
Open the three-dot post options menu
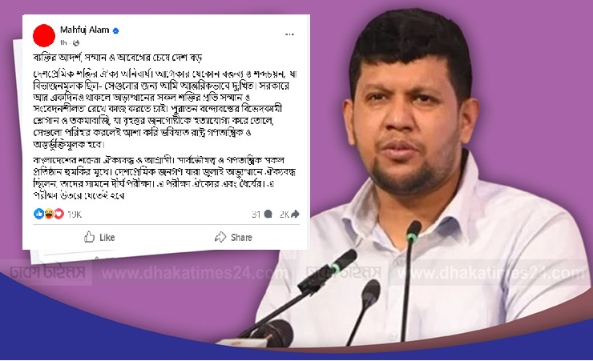pyautogui.click(x=290, y=34)
